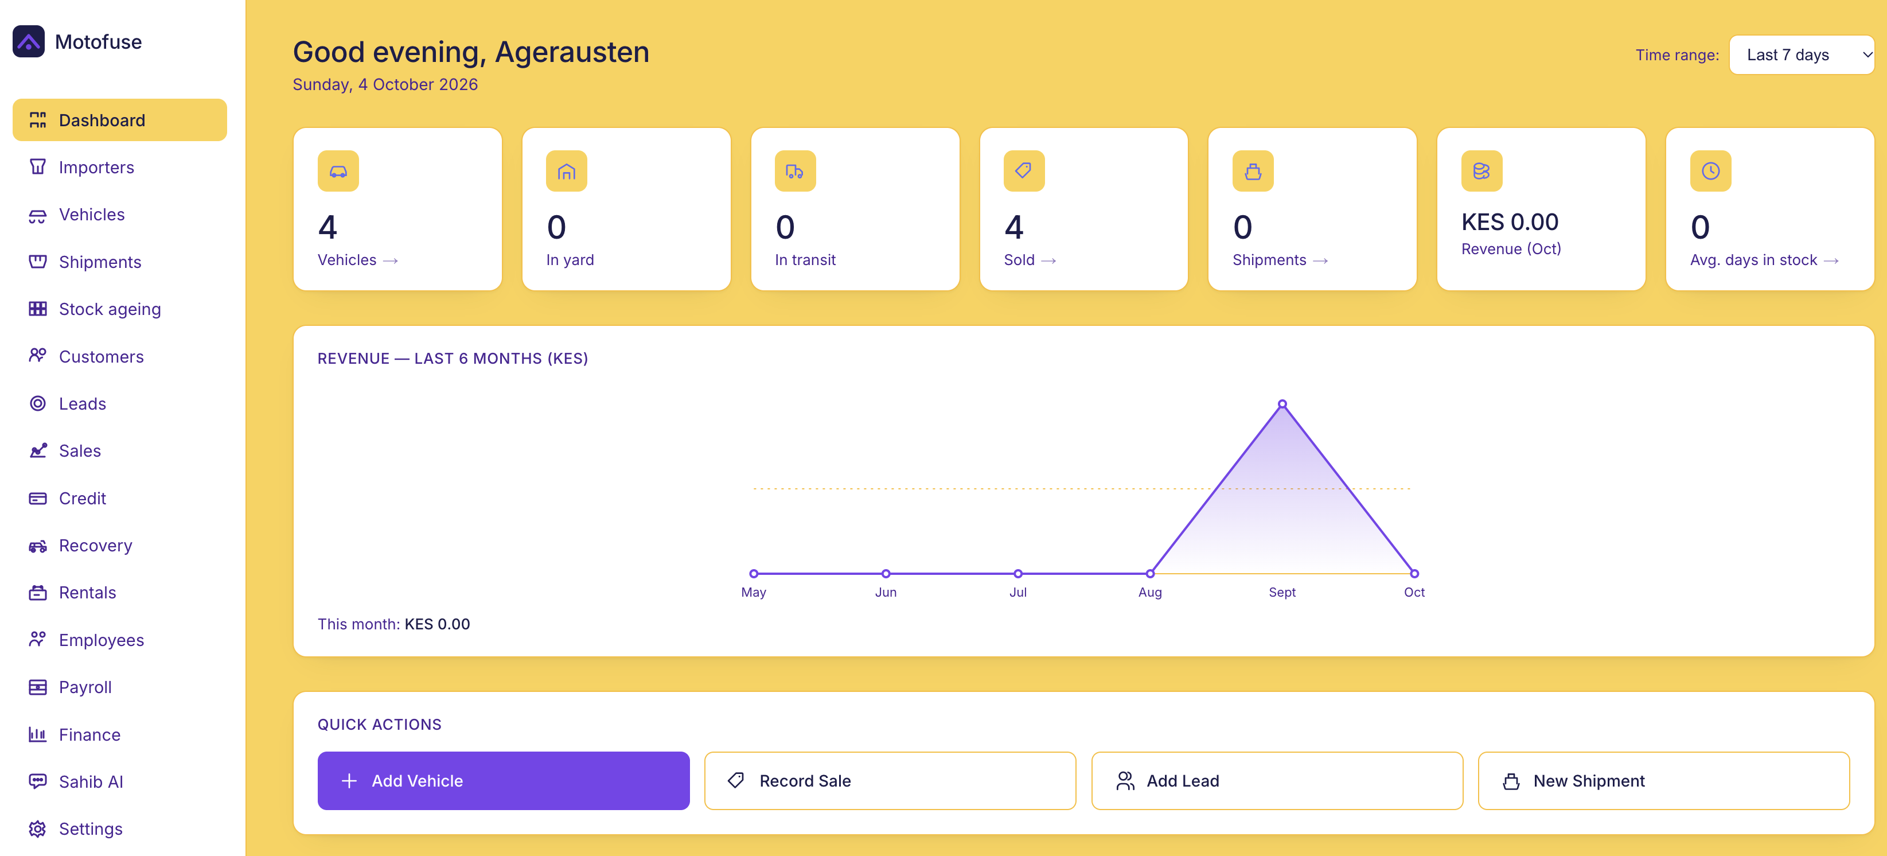
Task: Click the Settings gear icon
Action: click(x=37, y=828)
